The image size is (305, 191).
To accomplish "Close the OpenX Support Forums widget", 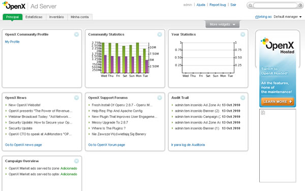I will 160,98.
